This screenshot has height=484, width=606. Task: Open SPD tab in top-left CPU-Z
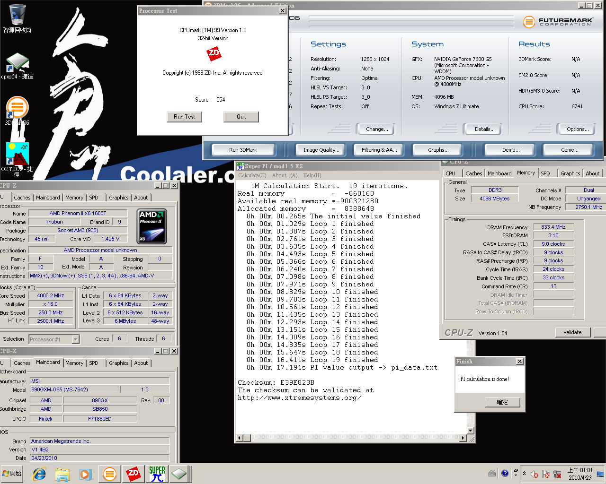tap(94, 198)
